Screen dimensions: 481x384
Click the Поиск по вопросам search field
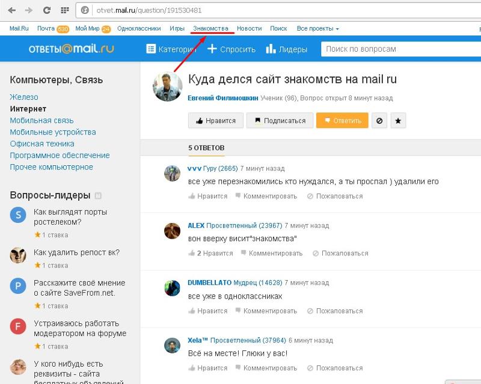(x=401, y=49)
